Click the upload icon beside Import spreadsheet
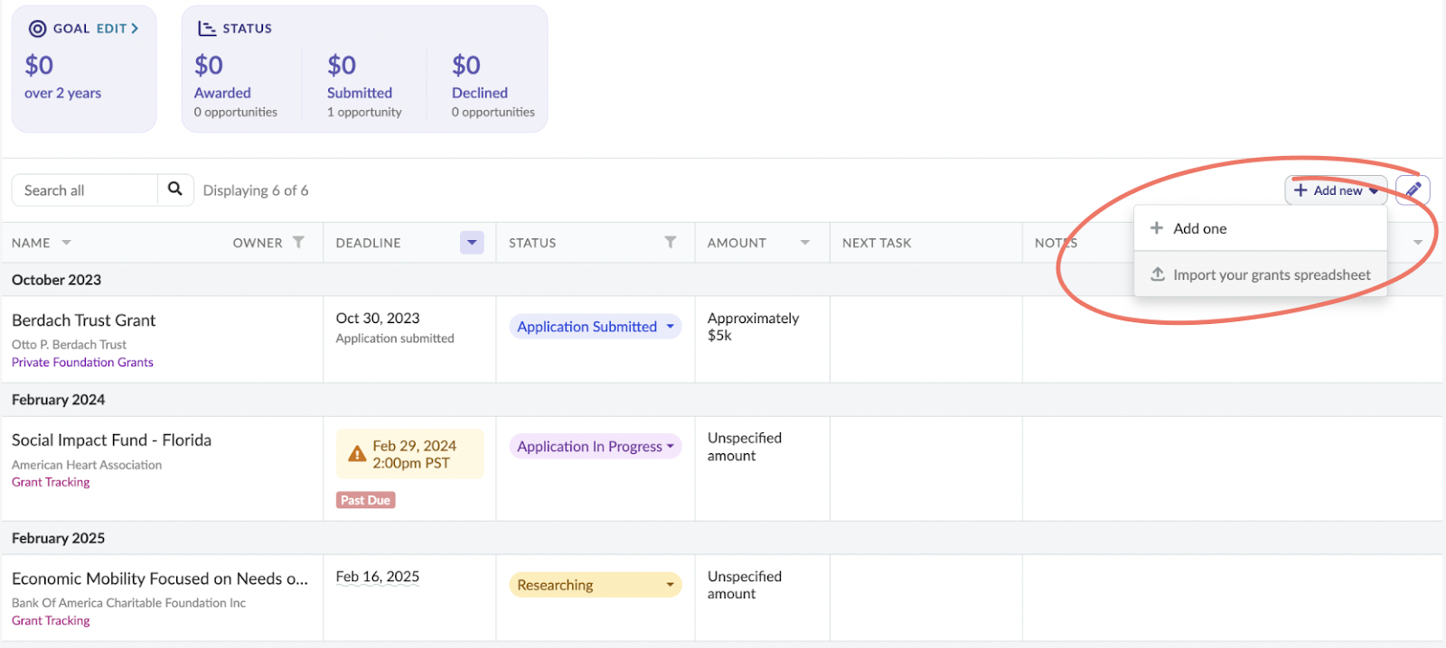The width and height of the screenshot is (1446, 648). coord(1157,274)
